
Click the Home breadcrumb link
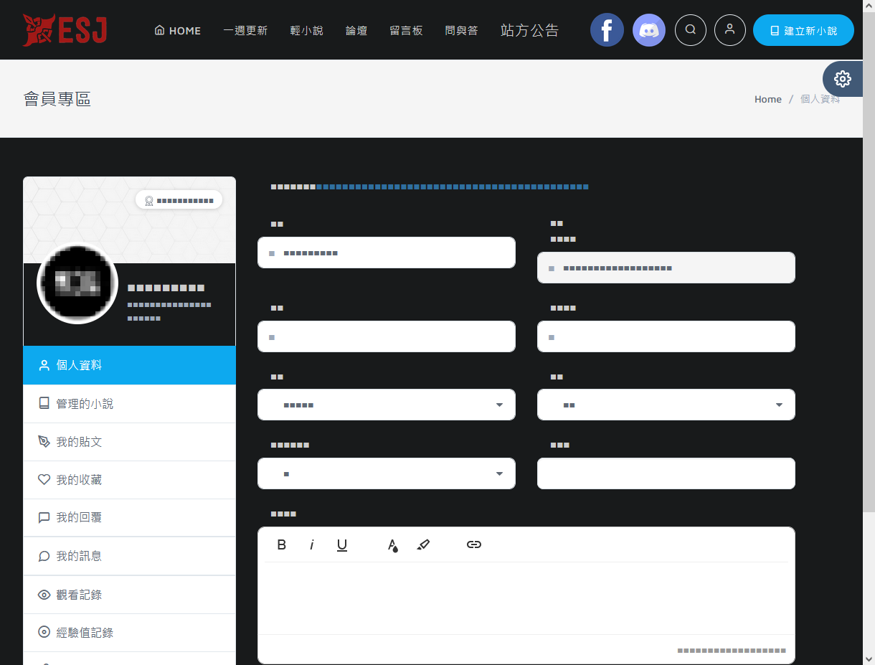click(x=767, y=99)
